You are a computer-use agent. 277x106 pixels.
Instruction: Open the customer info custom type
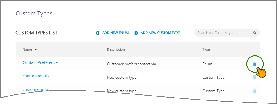click(x=35, y=89)
